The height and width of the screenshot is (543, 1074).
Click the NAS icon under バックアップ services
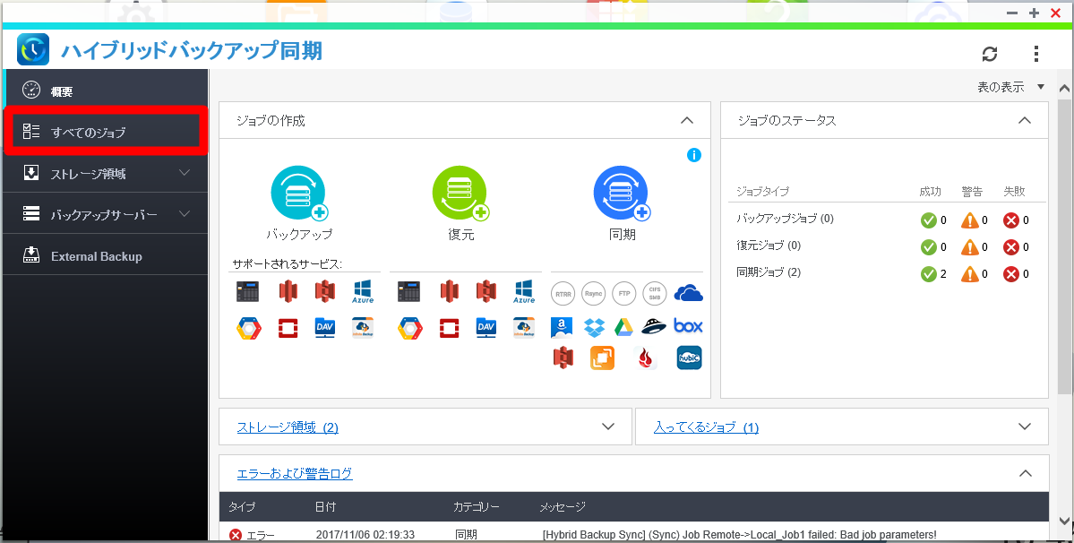(248, 292)
